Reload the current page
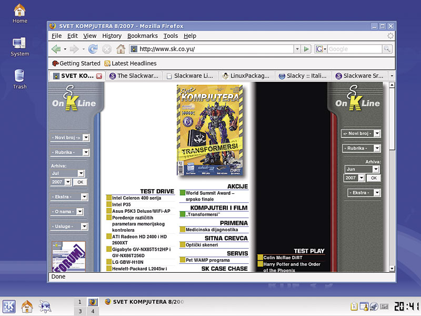The image size is (421, 316). click(93, 49)
